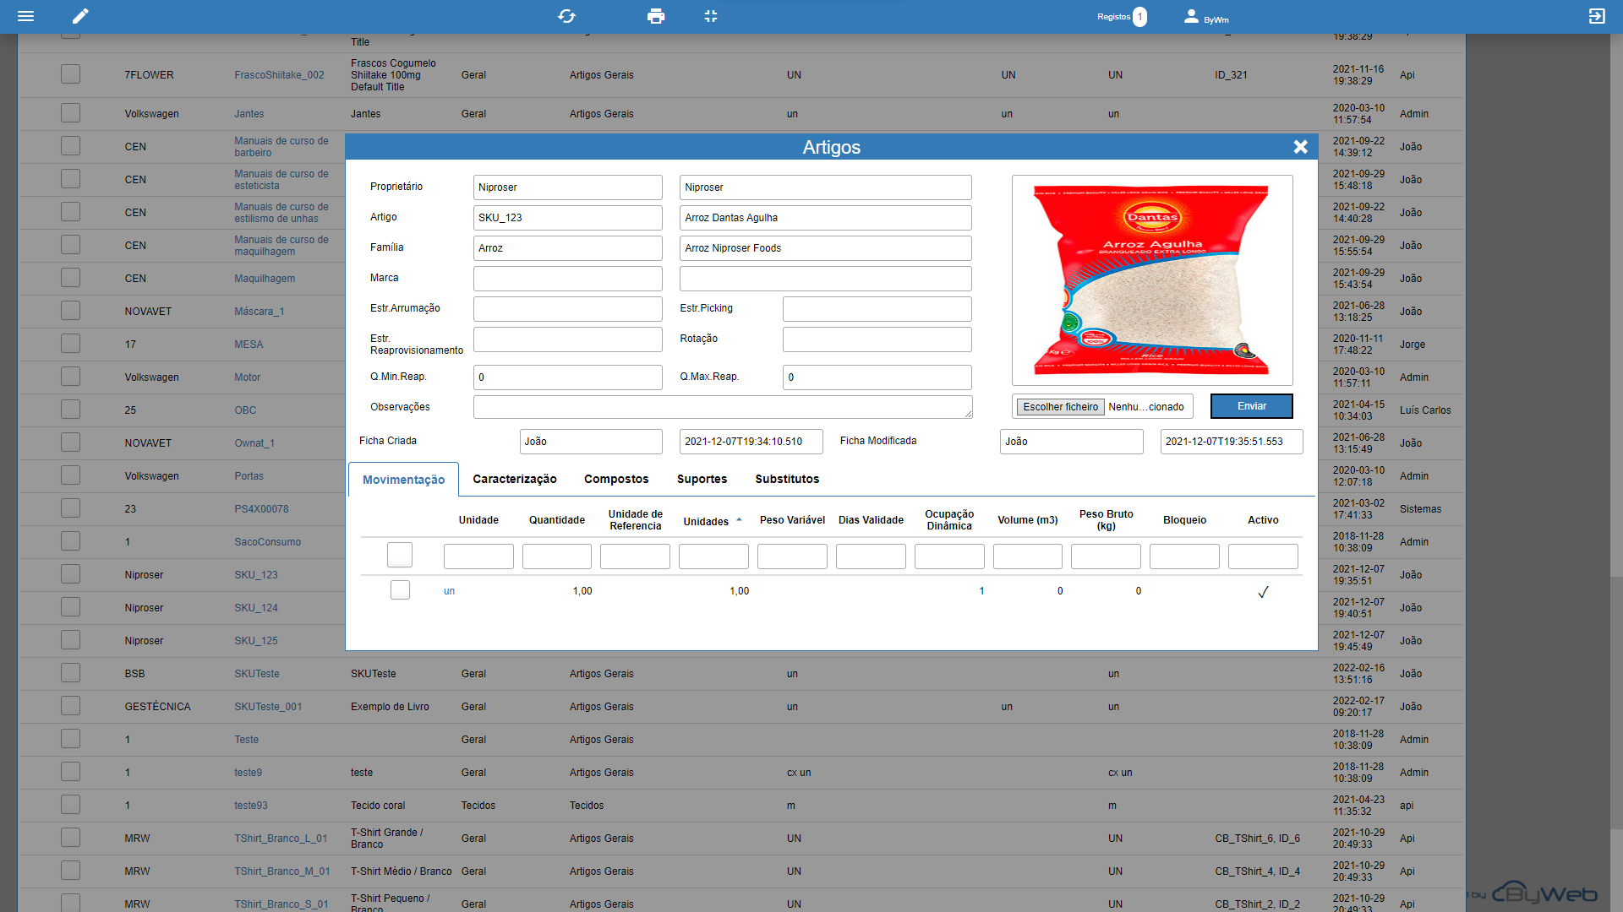Click the Registos counter badge
This screenshot has height=912, width=1623.
pyautogui.click(x=1139, y=17)
